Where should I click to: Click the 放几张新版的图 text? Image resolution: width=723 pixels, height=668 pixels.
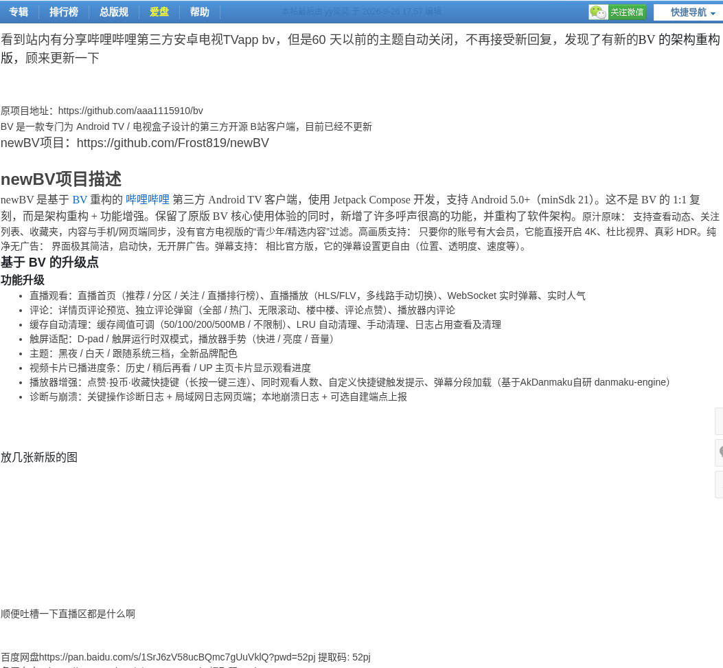[39, 458]
